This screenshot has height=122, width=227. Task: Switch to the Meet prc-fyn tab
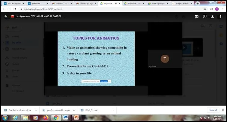[158, 4]
